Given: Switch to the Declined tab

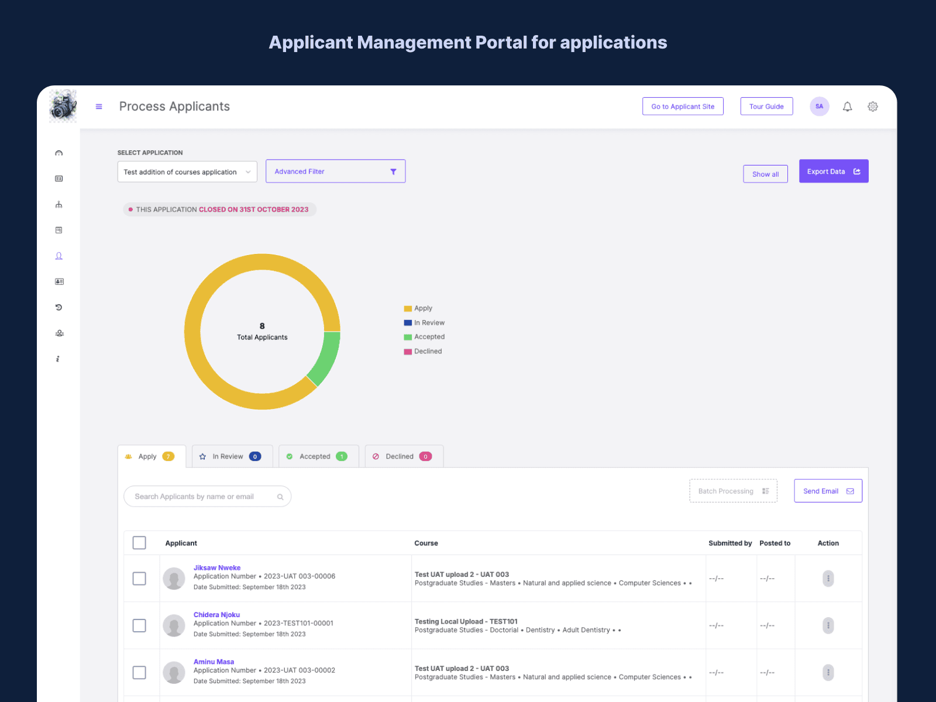Looking at the screenshot, I should 403,456.
